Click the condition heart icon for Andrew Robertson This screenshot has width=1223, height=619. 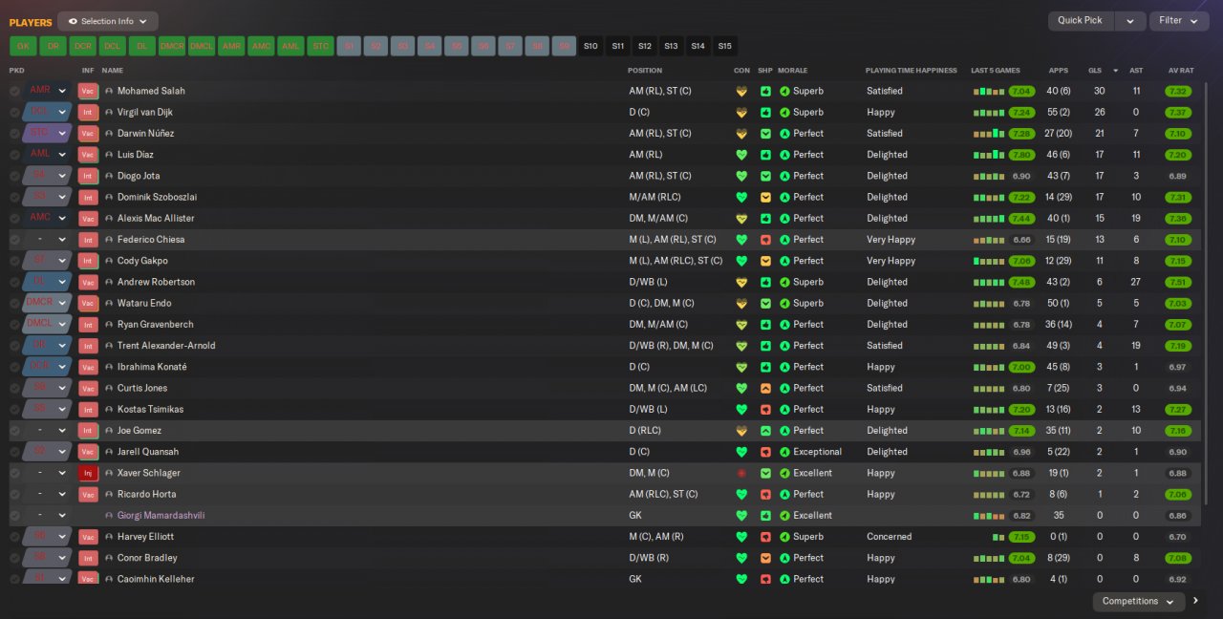[740, 282]
